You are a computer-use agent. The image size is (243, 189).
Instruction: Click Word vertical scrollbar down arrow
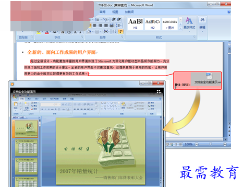(229, 123)
